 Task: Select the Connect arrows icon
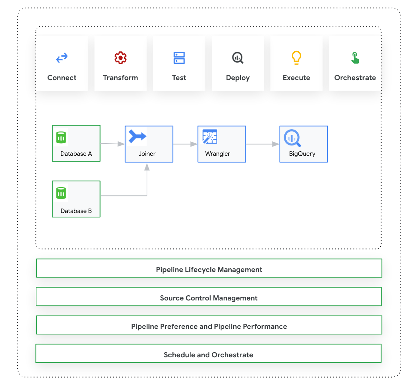coord(62,58)
